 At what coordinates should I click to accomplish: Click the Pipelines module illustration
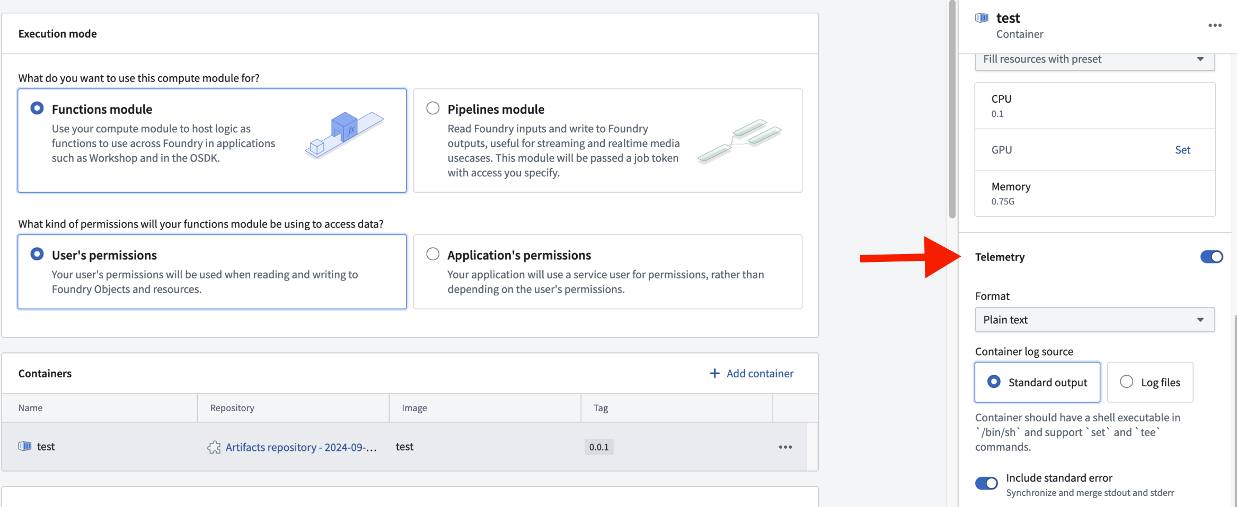[x=740, y=141]
